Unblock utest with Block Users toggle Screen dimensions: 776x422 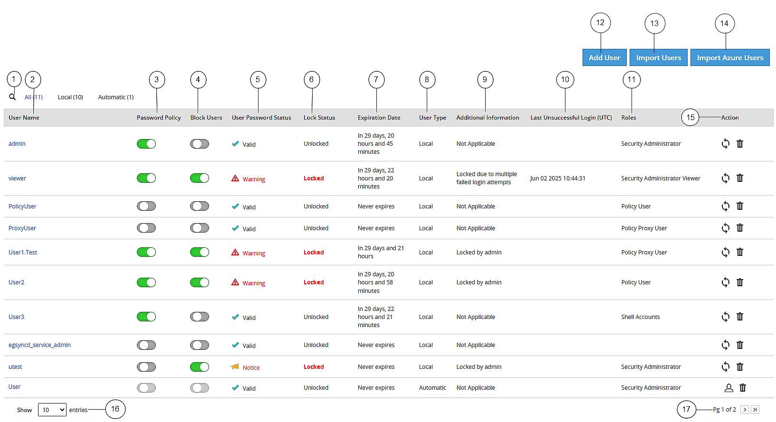(200, 367)
